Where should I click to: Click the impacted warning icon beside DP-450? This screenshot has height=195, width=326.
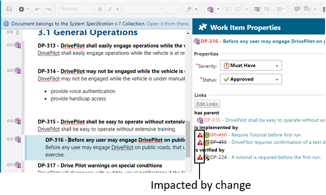[x=200, y=135]
